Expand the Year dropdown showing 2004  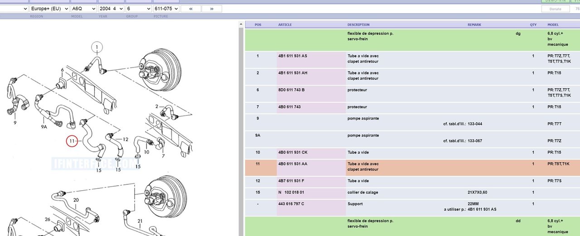111,9
